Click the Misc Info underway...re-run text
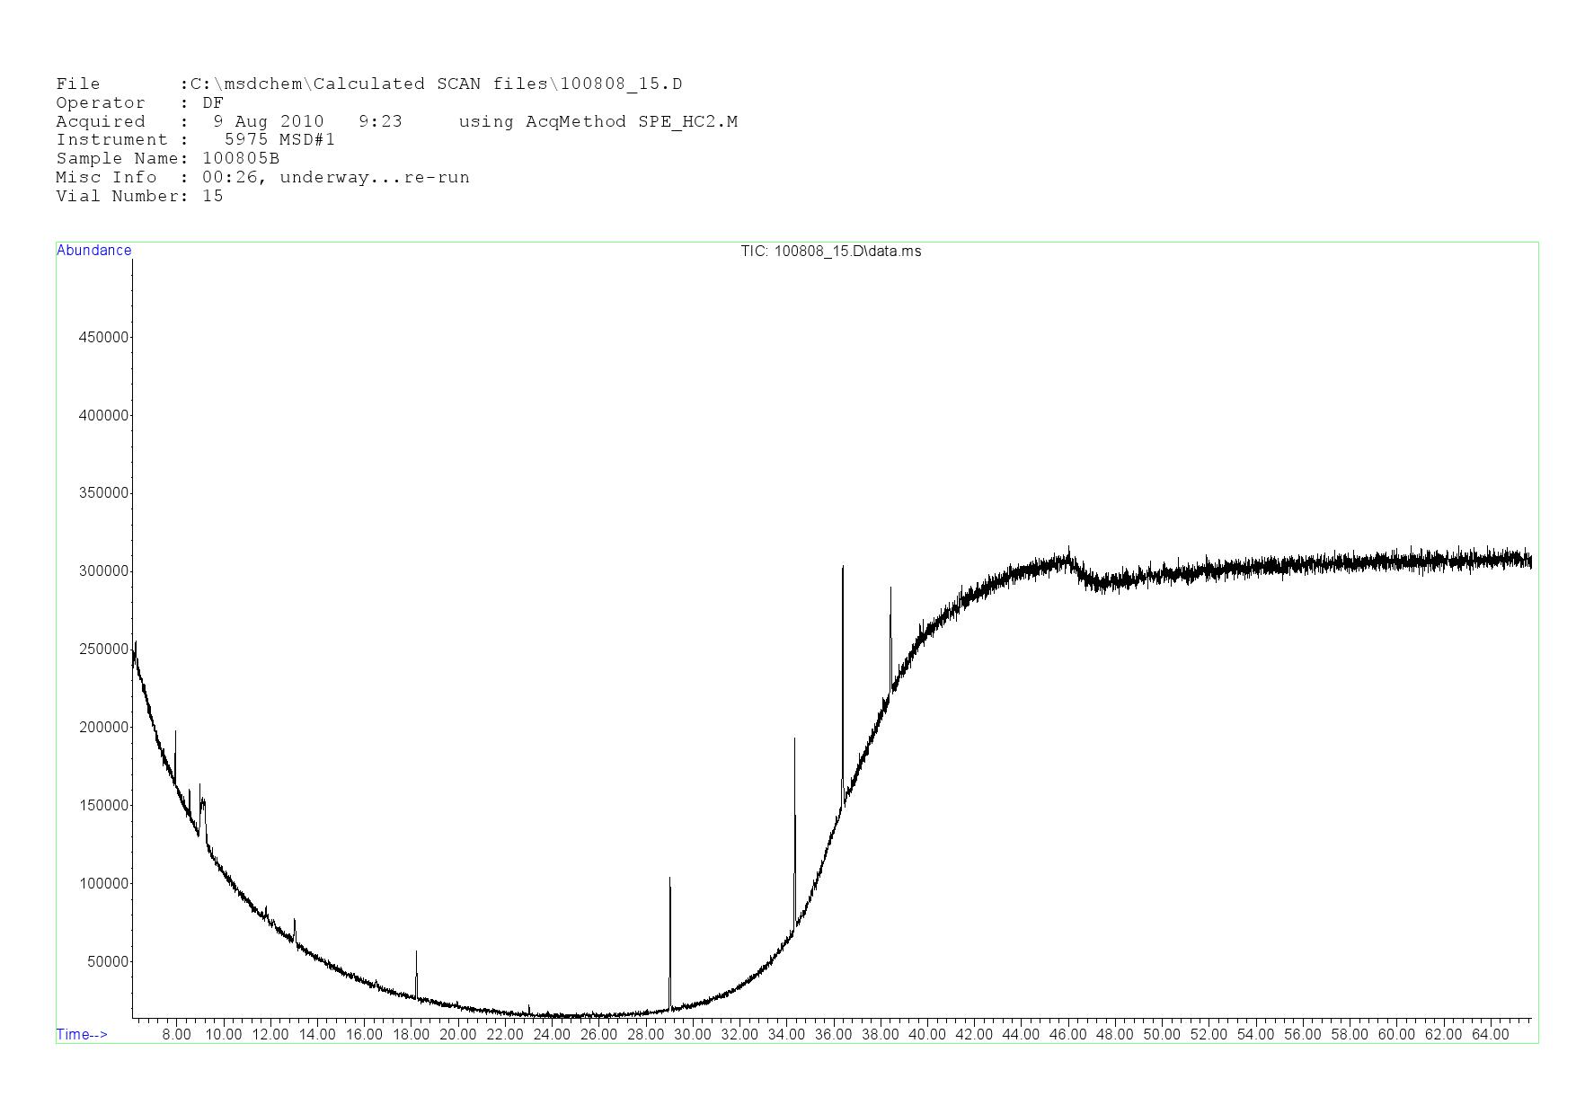1576x1114 pixels. coord(374,178)
